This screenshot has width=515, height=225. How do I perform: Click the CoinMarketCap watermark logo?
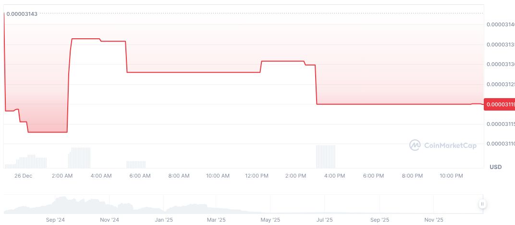pos(443,145)
